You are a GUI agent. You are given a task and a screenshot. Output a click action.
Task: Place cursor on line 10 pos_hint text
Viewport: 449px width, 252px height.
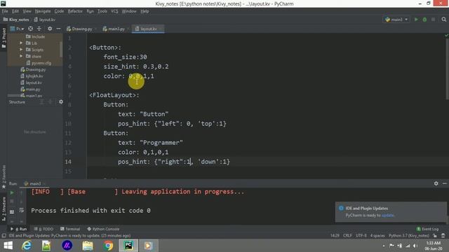tap(172, 124)
